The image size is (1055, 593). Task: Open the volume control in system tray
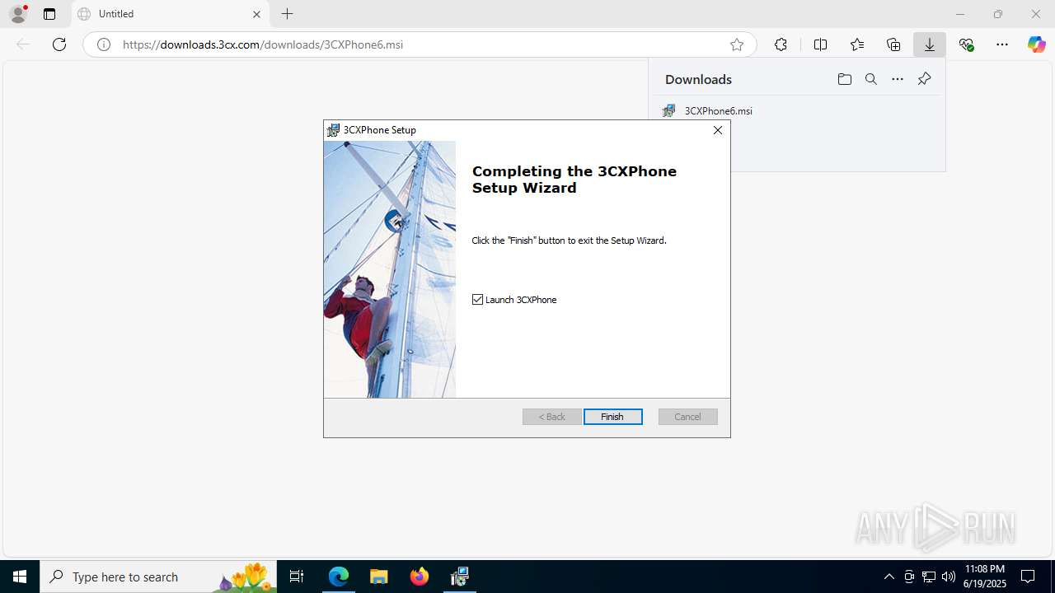(948, 577)
